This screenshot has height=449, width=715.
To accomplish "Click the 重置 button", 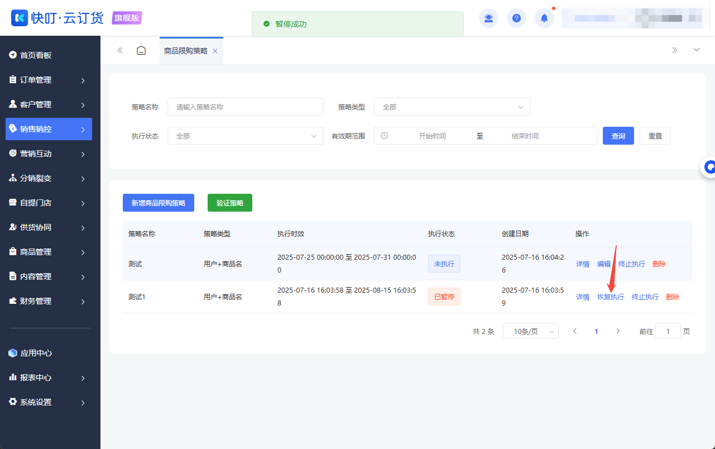I will tap(655, 136).
